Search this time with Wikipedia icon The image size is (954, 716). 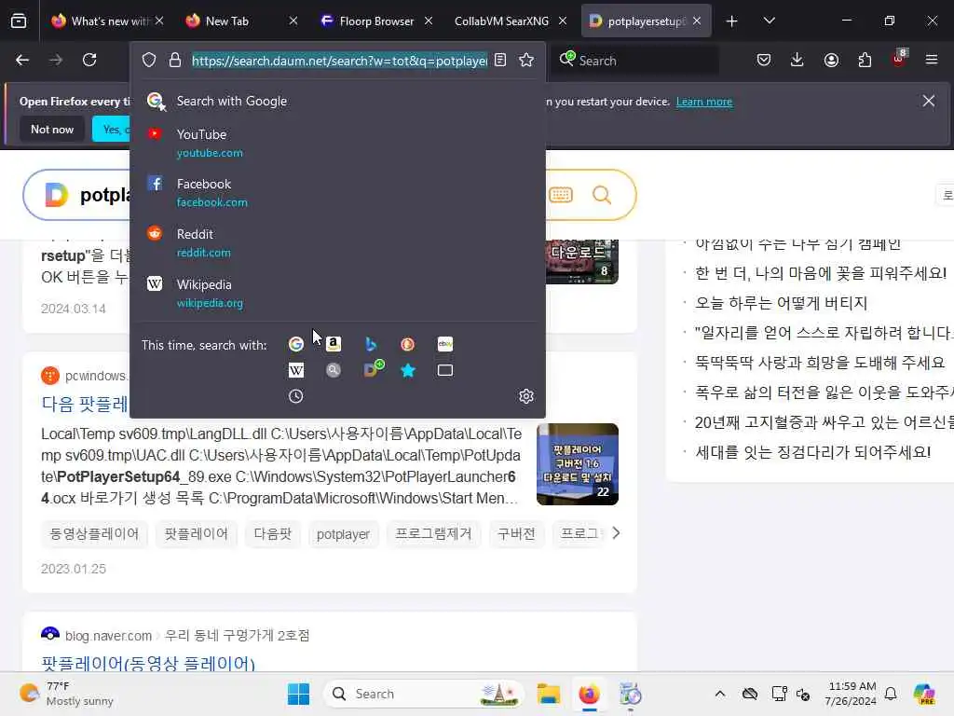point(295,370)
